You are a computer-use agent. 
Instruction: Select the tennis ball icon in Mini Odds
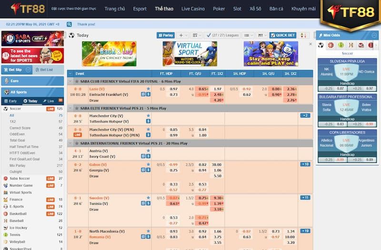(341, 45)
